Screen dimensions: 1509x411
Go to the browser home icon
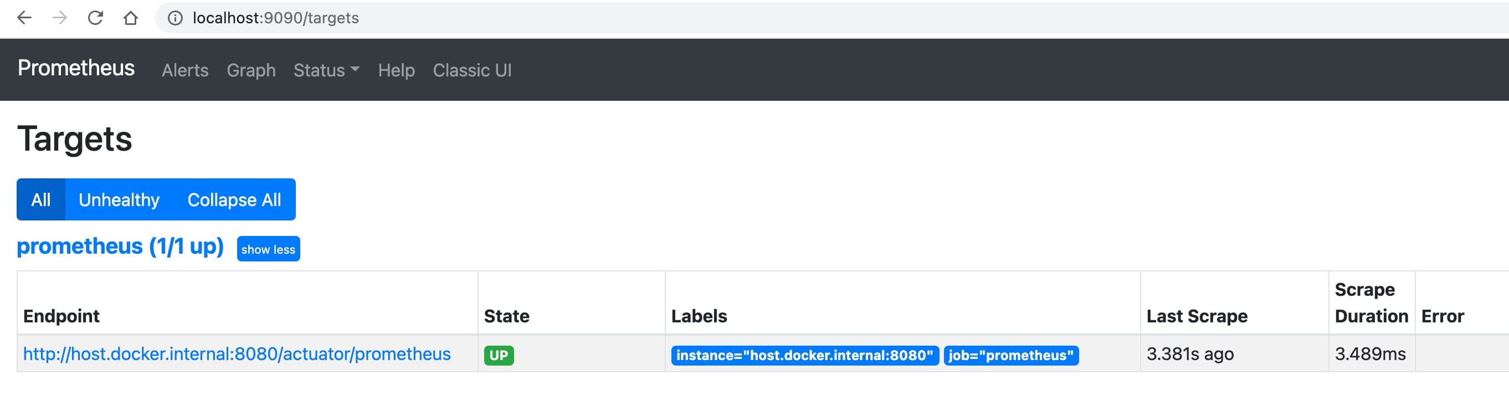[131, 18]
